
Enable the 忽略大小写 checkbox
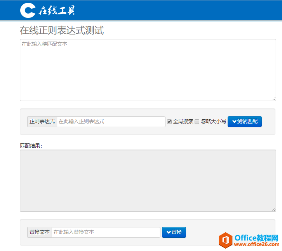click(197, 122)
